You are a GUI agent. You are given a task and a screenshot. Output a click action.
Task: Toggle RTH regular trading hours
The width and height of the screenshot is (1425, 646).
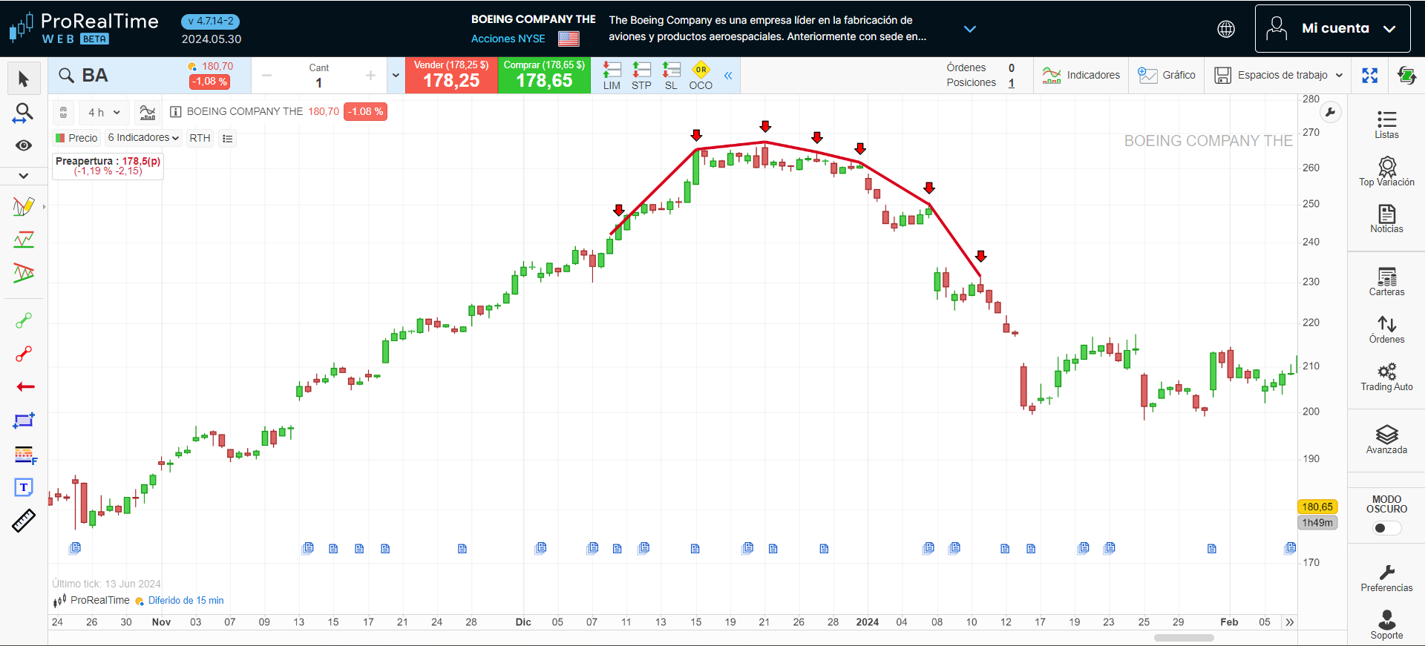200,138
